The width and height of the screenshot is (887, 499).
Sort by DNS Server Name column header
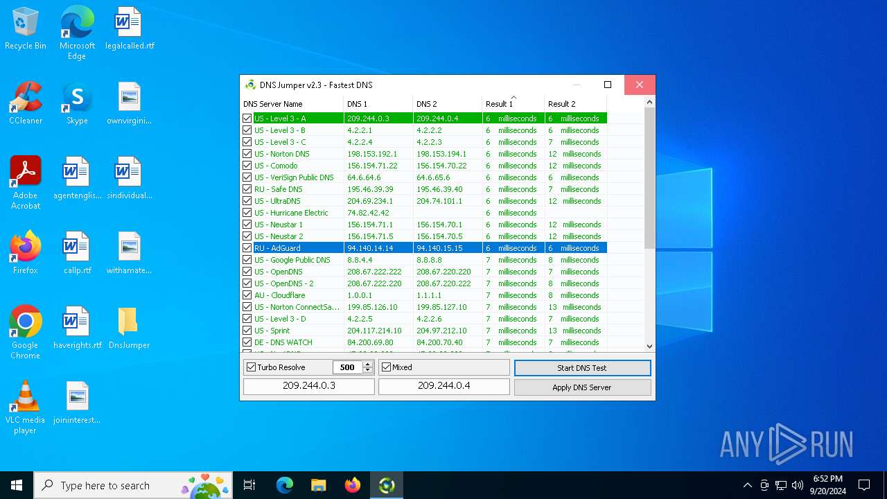[x=292, y=104]
